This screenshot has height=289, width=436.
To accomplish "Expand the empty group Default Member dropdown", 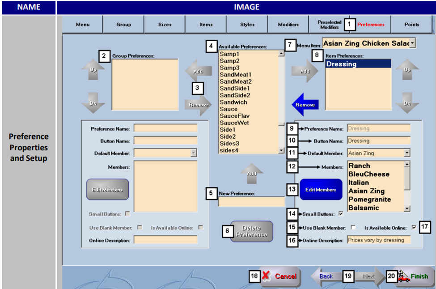I will pos(194,153).
